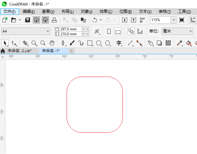
Task: Select the Pan hand tool
Action: click(x=52, y=43)
